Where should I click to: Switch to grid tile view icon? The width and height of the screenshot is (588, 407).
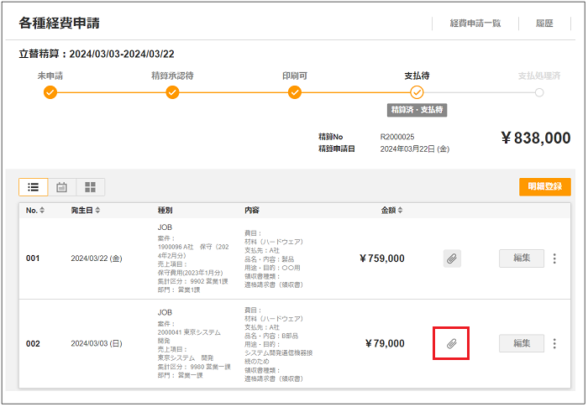pyautogui.click(x=90, y=187)
